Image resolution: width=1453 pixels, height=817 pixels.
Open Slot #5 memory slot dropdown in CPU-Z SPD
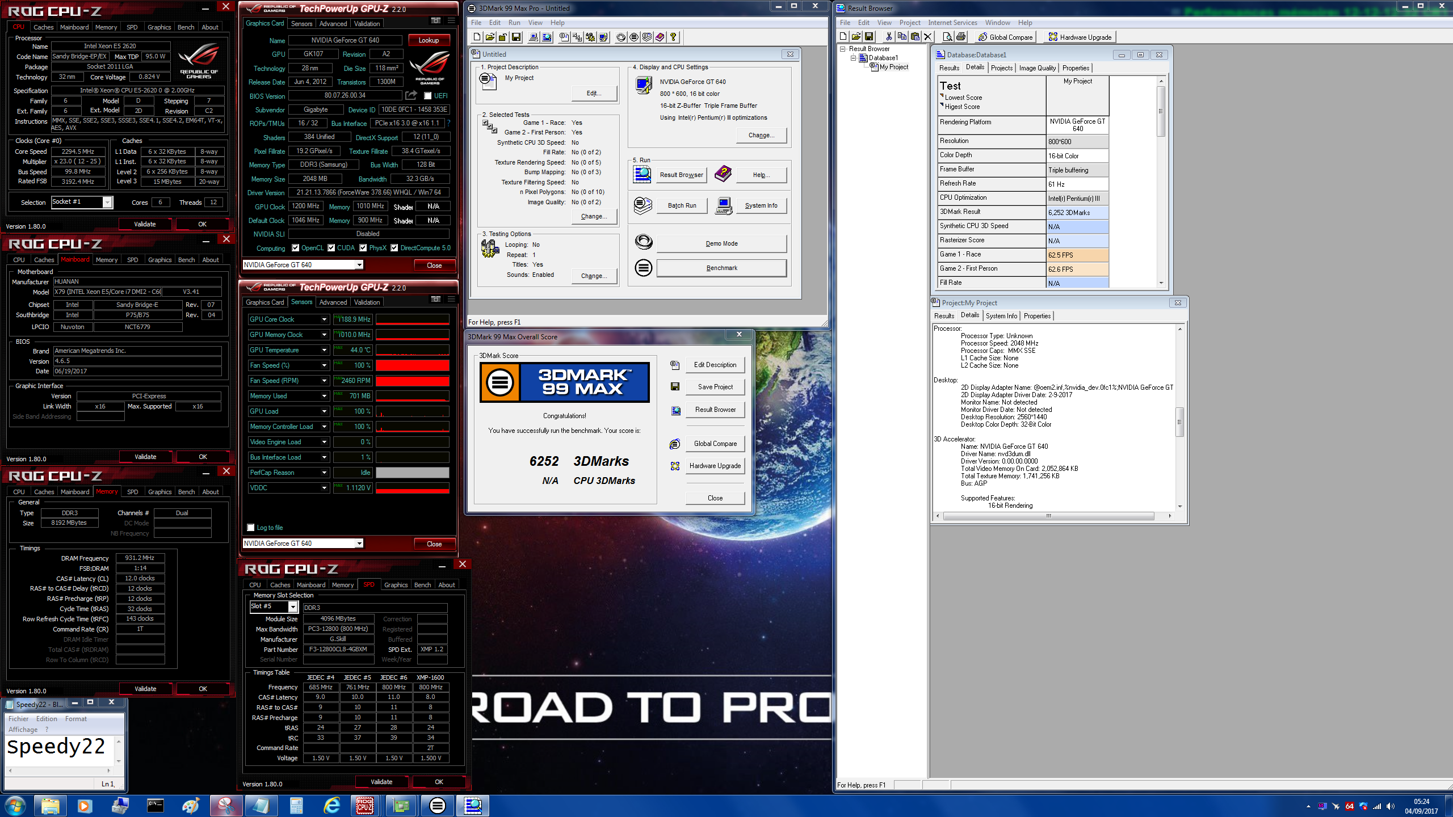pos(293,607)
